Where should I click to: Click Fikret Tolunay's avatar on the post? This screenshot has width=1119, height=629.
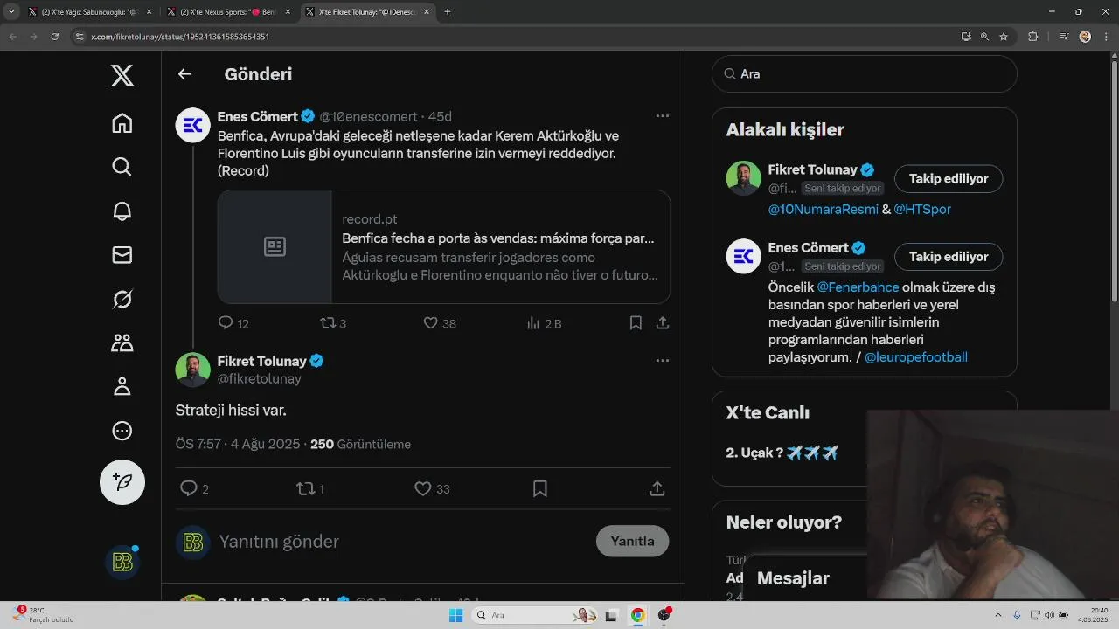point(193,370)
